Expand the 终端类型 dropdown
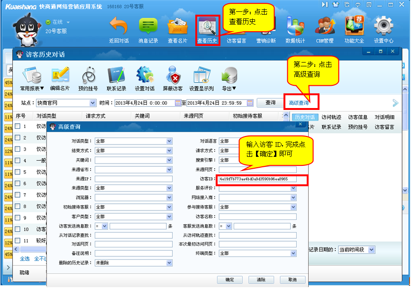The height and width of the screenshot is (290, 411). pyautogui.click(x=293, y=254)
